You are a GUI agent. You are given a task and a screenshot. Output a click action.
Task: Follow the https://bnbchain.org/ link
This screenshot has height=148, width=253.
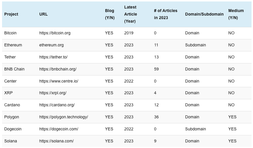coord(58,69)
